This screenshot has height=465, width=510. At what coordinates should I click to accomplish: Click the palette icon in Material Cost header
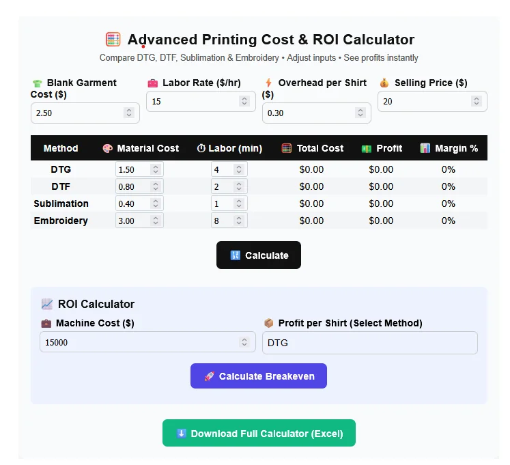(x=107, y=148)
